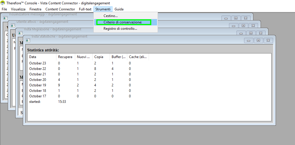Sort by the Recupera column header
295x145 pixels.
pyautogui.click(x=65, y=57)
